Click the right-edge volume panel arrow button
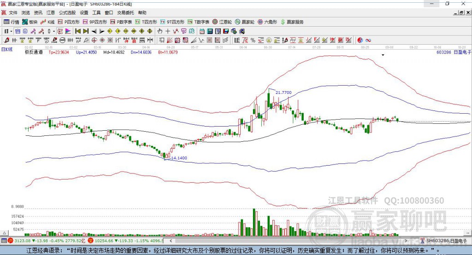This screenshot has height=255, width=472. click(468, 233)
